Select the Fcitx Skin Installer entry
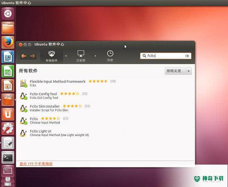This screenshot has width=228, height=187. coord(105,108)
